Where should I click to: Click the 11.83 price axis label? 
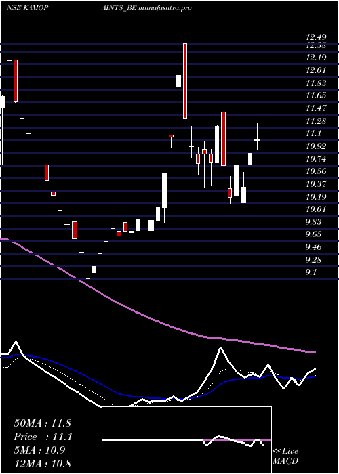316,83
